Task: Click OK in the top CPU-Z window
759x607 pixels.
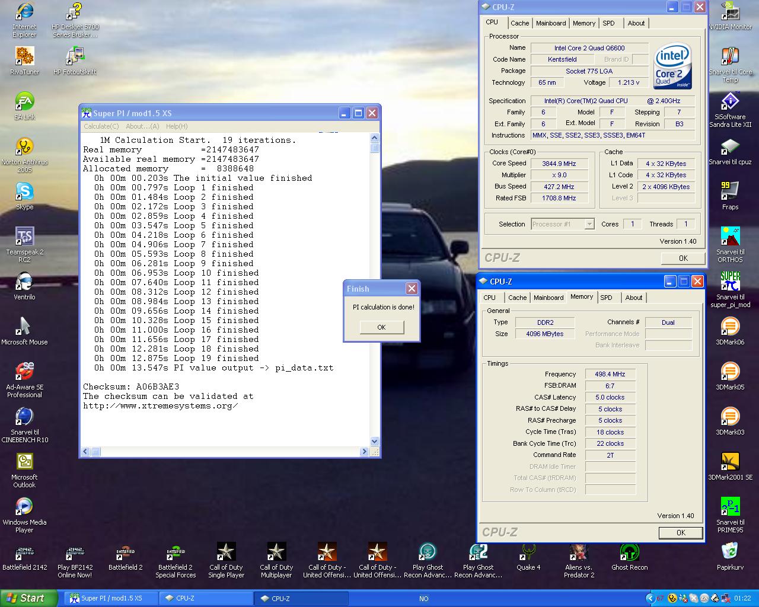Action: click(x=683, y=258)
